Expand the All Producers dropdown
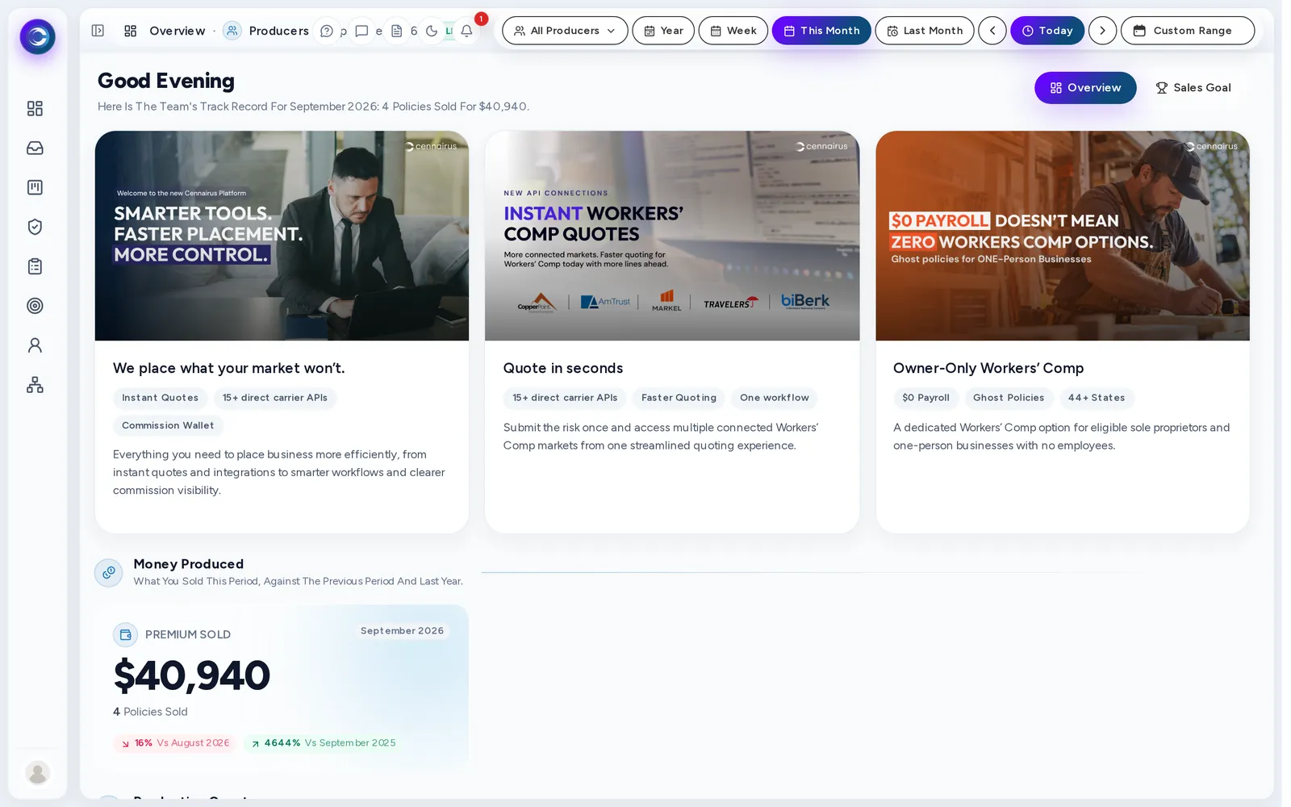 pos(565,31)
